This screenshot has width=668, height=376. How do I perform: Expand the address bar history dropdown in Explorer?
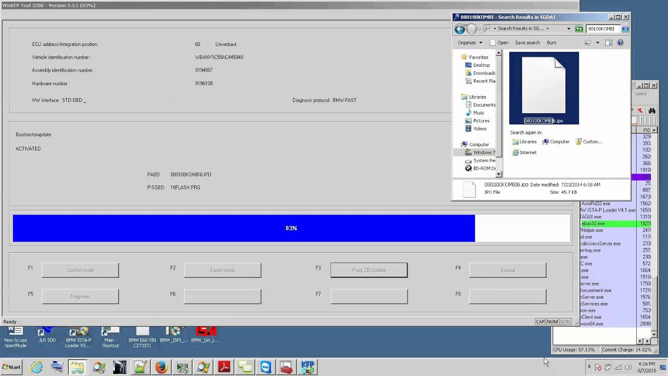tap(568, 29)
